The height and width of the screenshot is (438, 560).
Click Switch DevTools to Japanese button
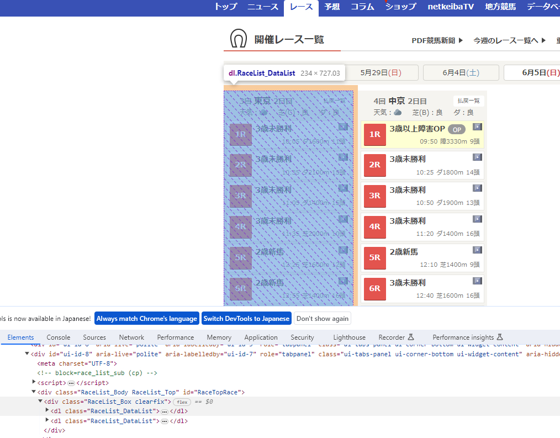[x=246, y=318]
